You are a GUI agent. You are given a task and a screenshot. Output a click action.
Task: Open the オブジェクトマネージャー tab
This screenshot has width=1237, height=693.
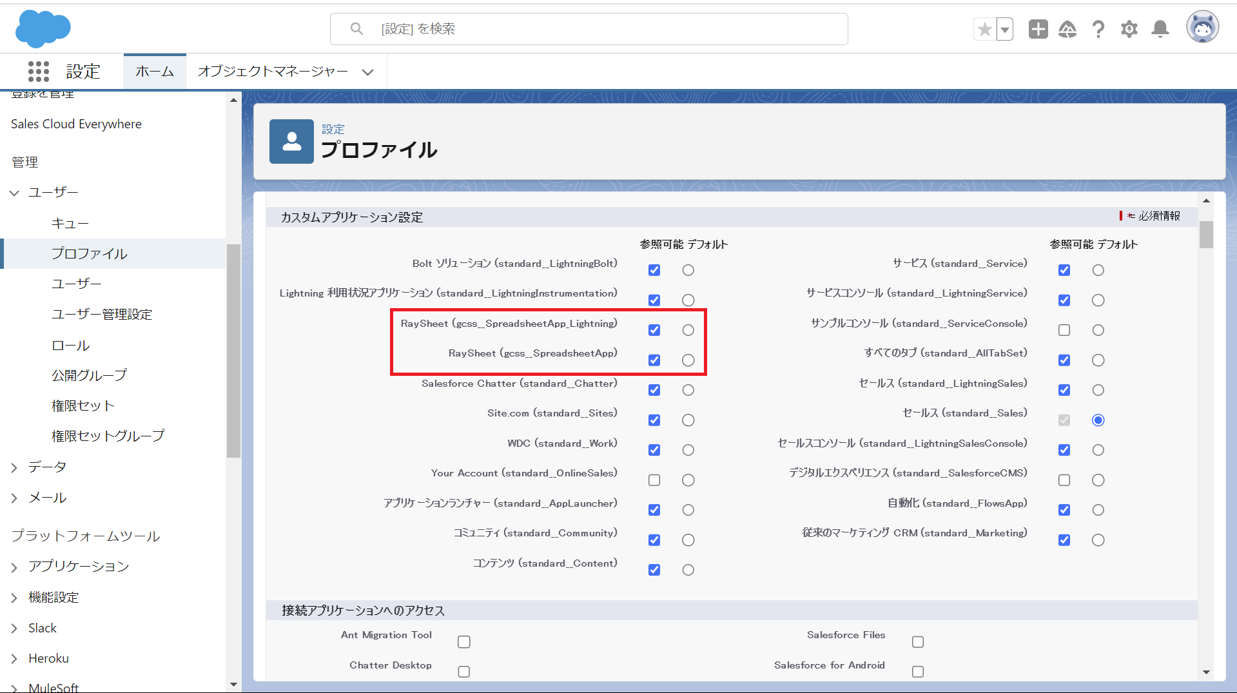[x=273, y=72]
